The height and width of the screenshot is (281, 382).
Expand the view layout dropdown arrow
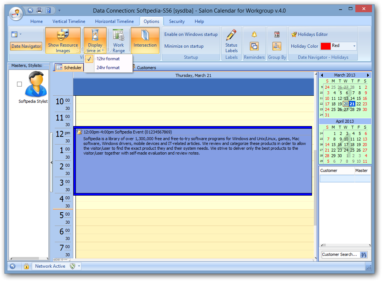coord(20,34)
